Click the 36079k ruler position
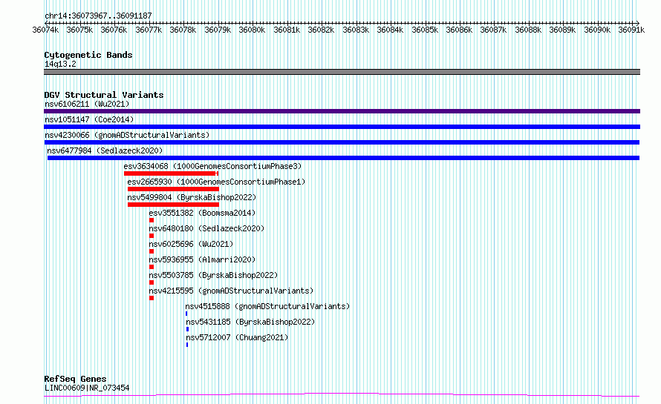661x404 pixels. point(218,30)
